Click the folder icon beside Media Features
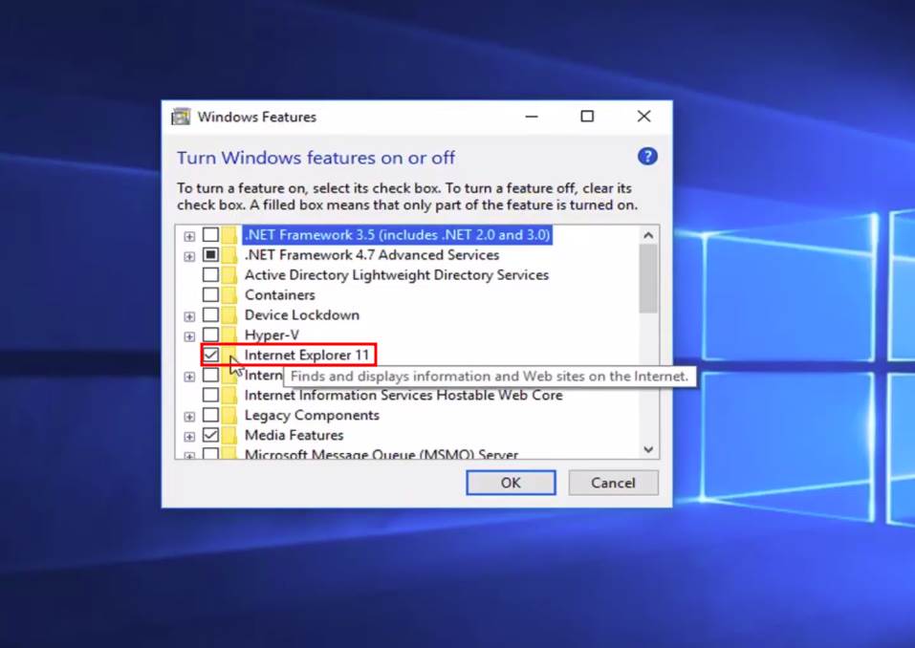Viewport: 915px width, 648px height. 231,435
